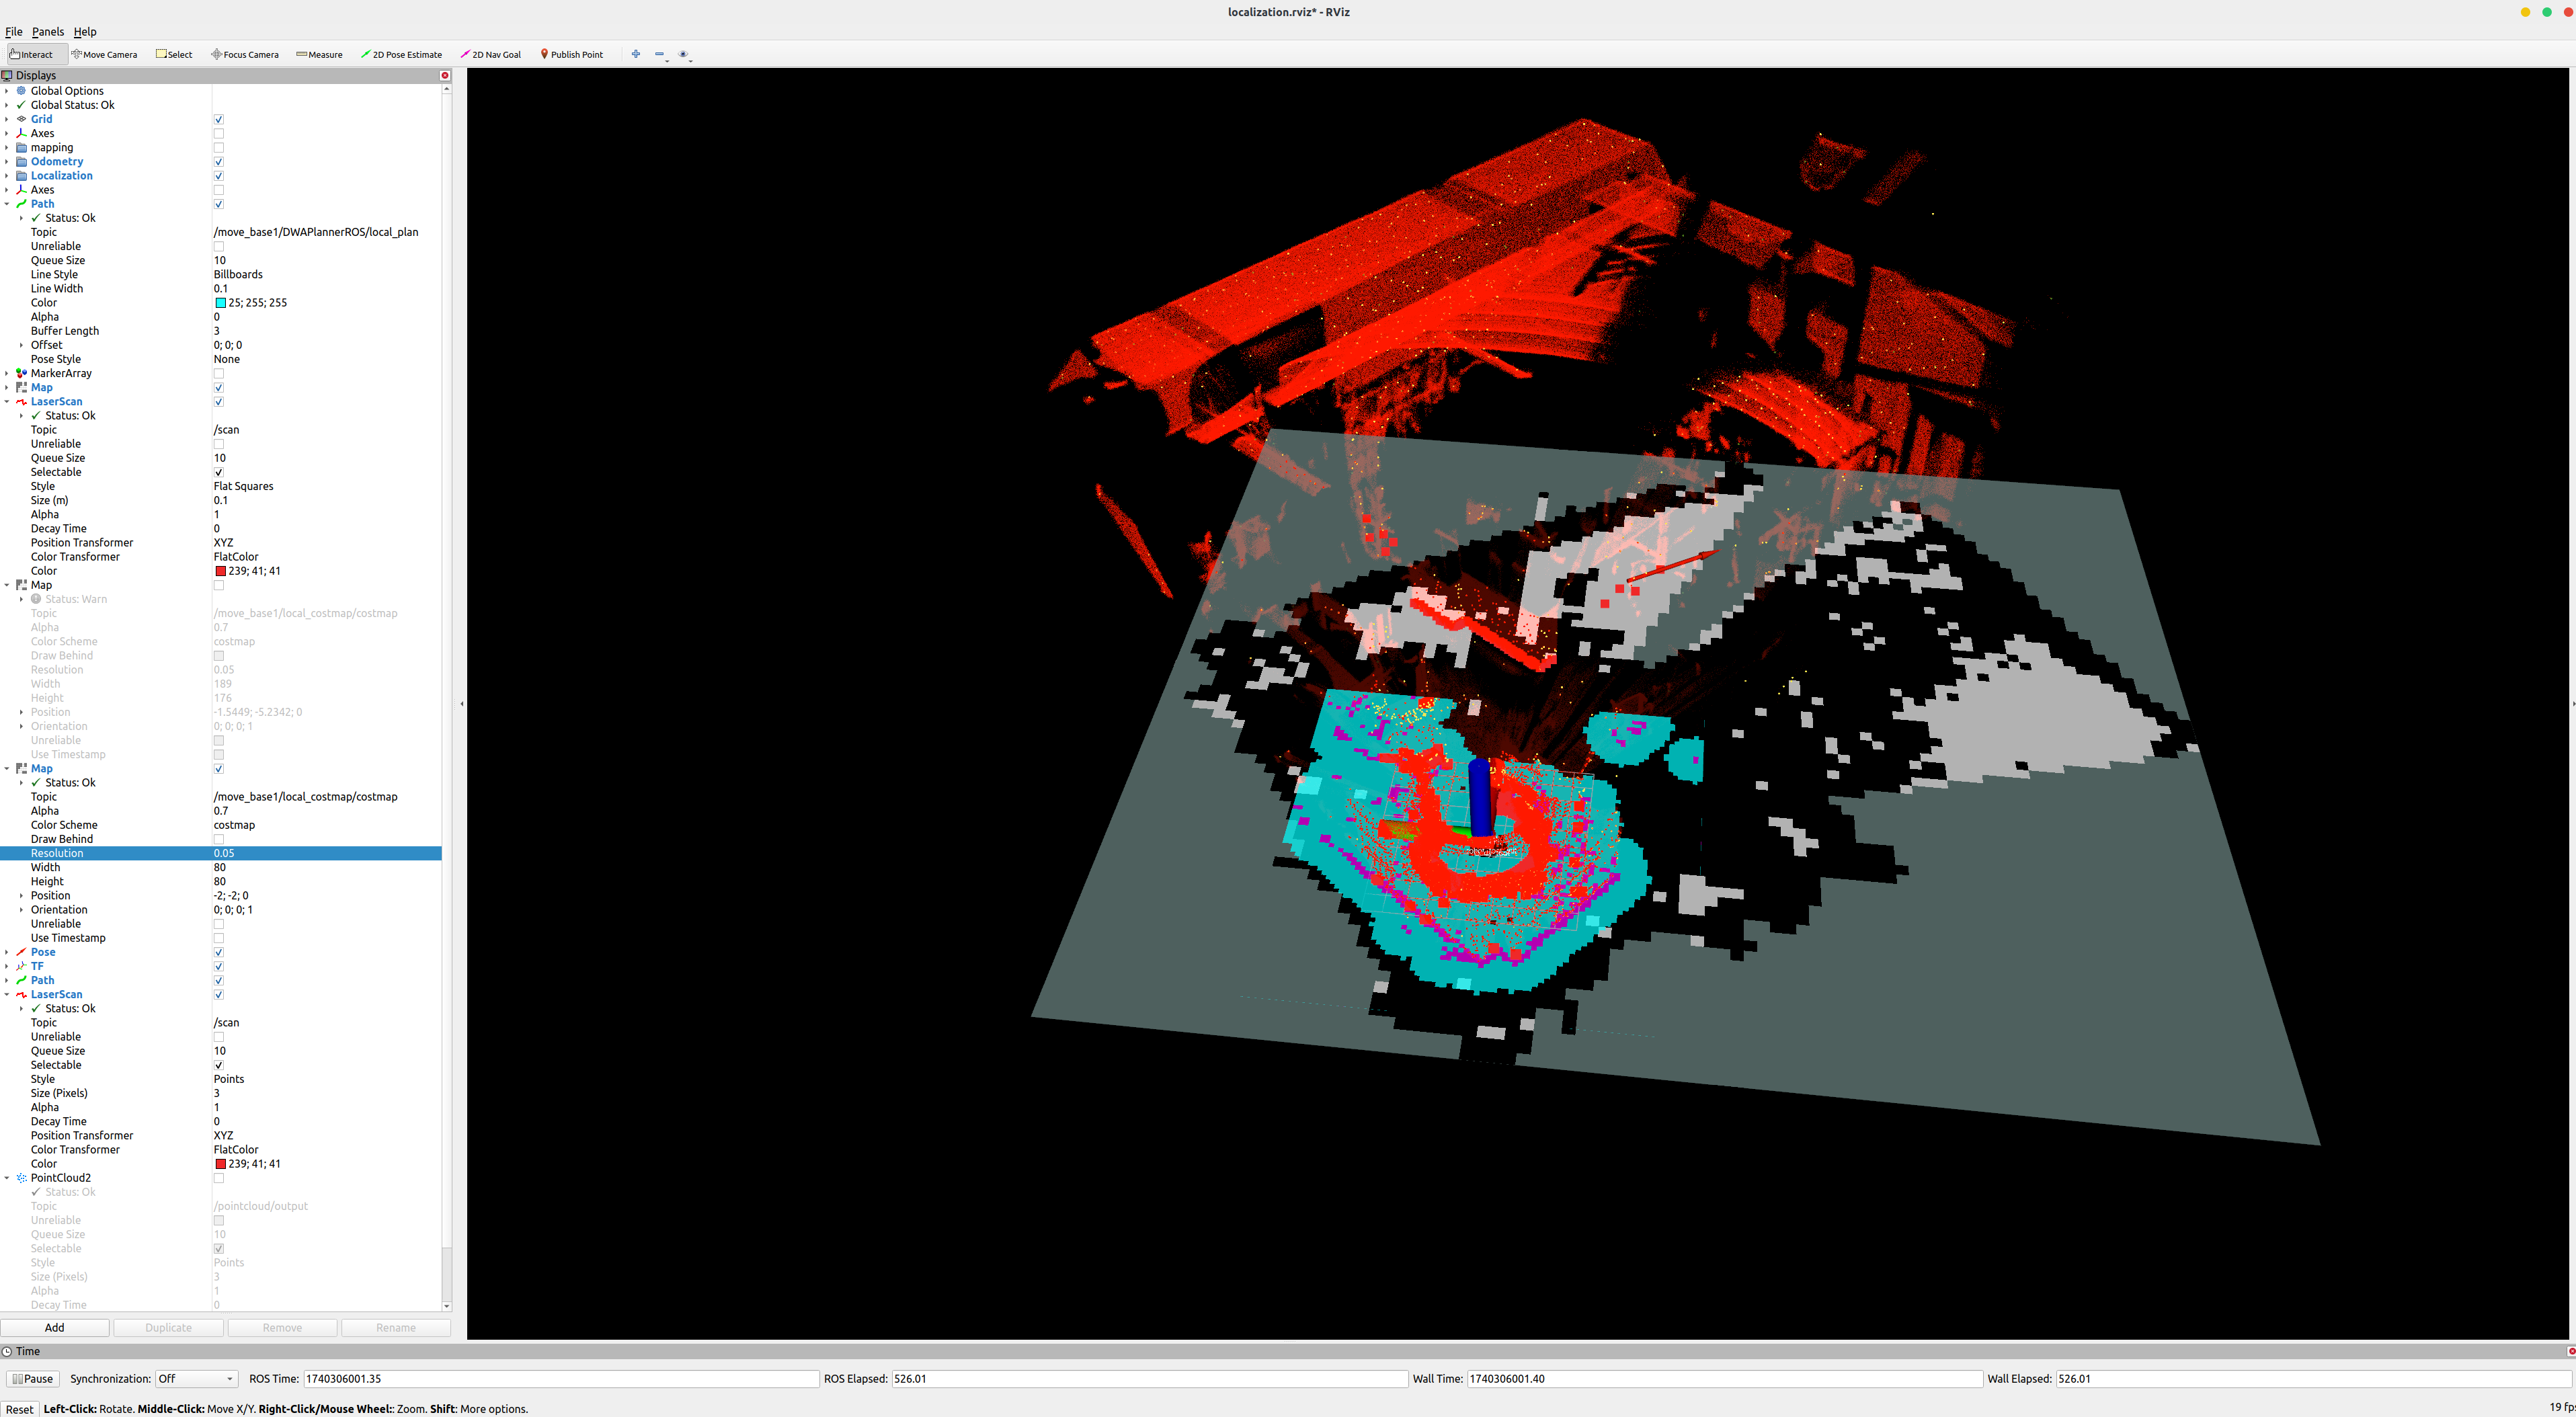
Task: Open the Help menu
Action: point(85,32)
